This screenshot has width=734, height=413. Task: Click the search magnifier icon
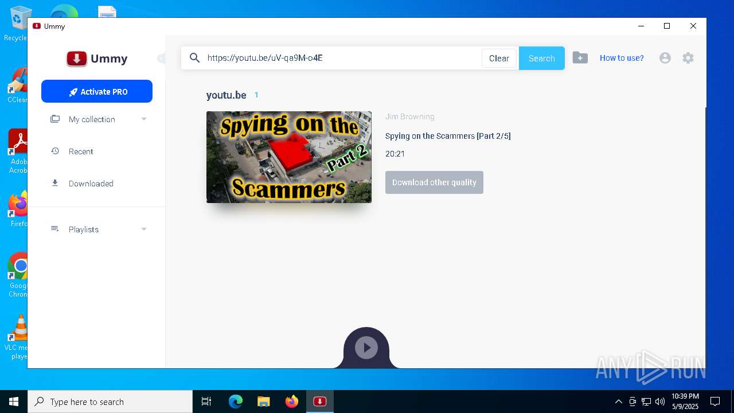coord(194,58)
